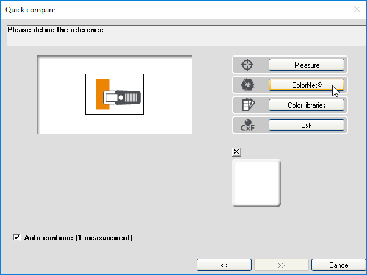Cancel the Quick compare dialog
This screenshot has height=275, width=367.
pos(339,265)
